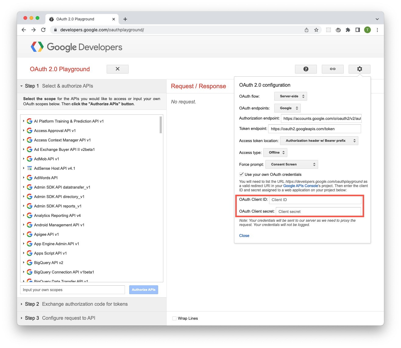Go forward in the browser
The width and height of the screenshot is (401, 348).
click(34, 30)
